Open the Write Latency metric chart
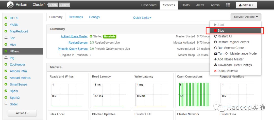This screenshot has height=120, width=274. [x=153, y=90]
